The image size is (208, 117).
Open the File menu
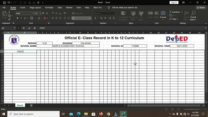4,8
